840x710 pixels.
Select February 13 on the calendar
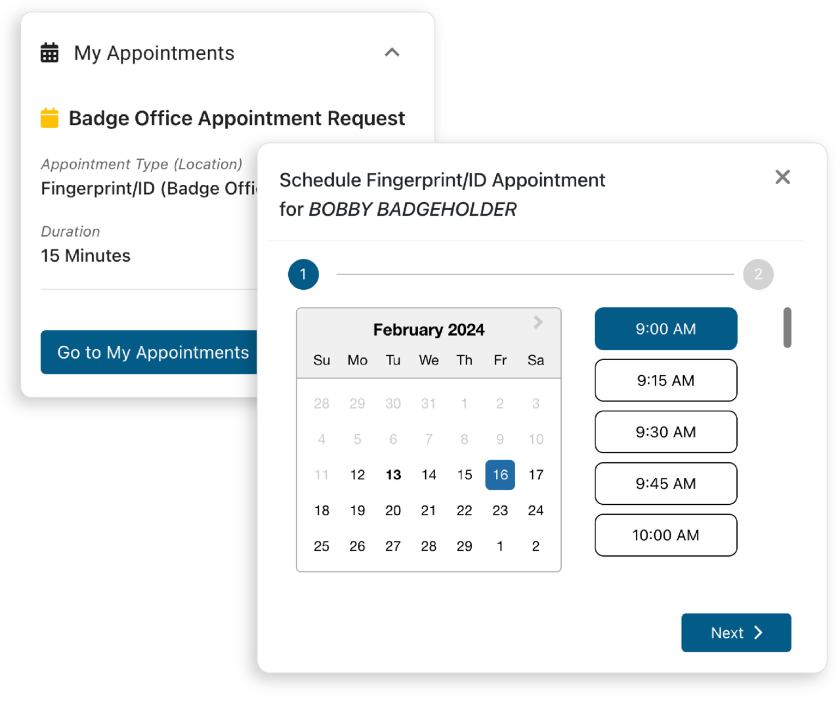pyautogui.click(x=392, y=475)
